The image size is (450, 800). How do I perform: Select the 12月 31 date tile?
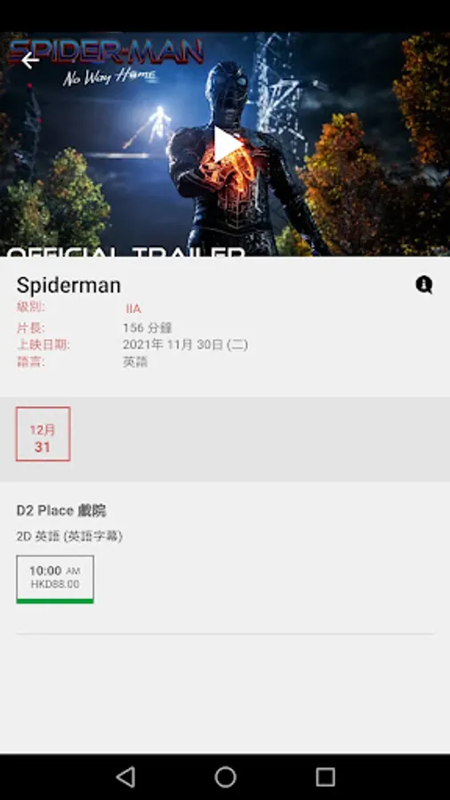pos(43,434)
